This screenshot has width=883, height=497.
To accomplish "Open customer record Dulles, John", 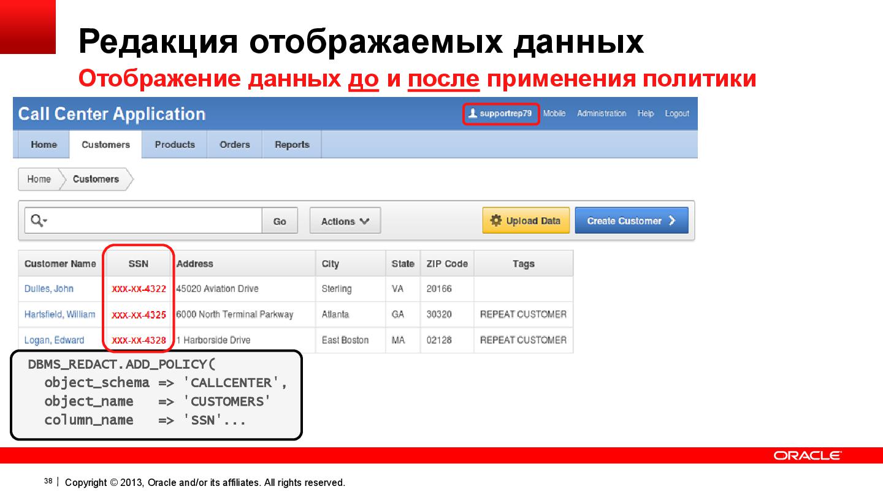I will (48, 288).
